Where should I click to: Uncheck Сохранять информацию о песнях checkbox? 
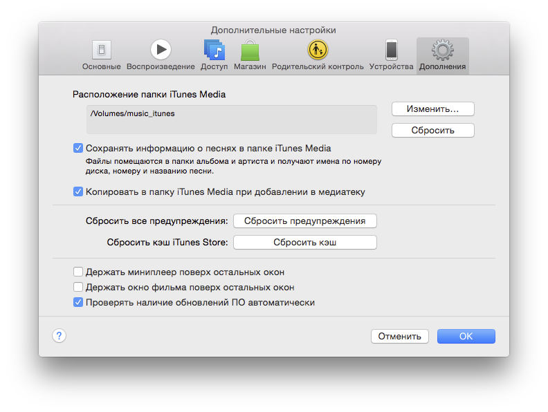point(78,148)
